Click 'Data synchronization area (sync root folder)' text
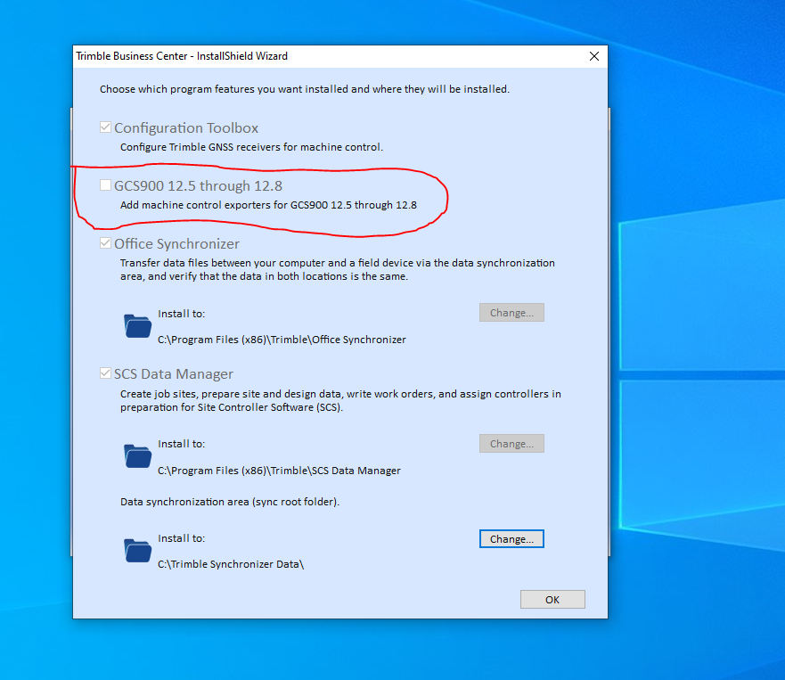Image resolution: width=785 pixels, height=680 pixels. click(x=230, y=502)
